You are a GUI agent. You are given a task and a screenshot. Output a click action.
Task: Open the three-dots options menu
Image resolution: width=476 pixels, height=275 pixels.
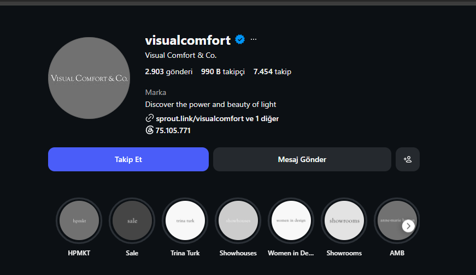[254, 39]
